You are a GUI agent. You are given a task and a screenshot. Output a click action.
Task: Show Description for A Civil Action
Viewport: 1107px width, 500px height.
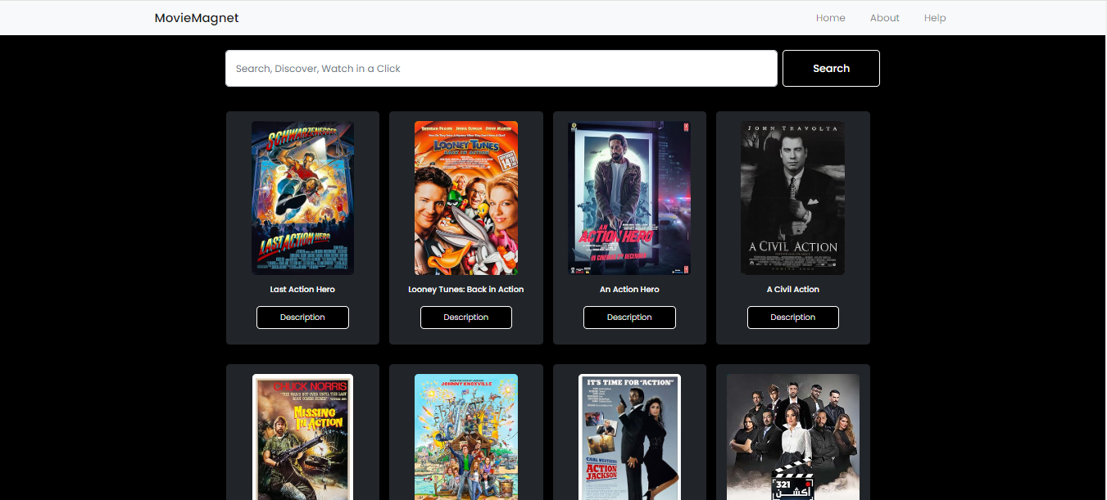(792, 318)
